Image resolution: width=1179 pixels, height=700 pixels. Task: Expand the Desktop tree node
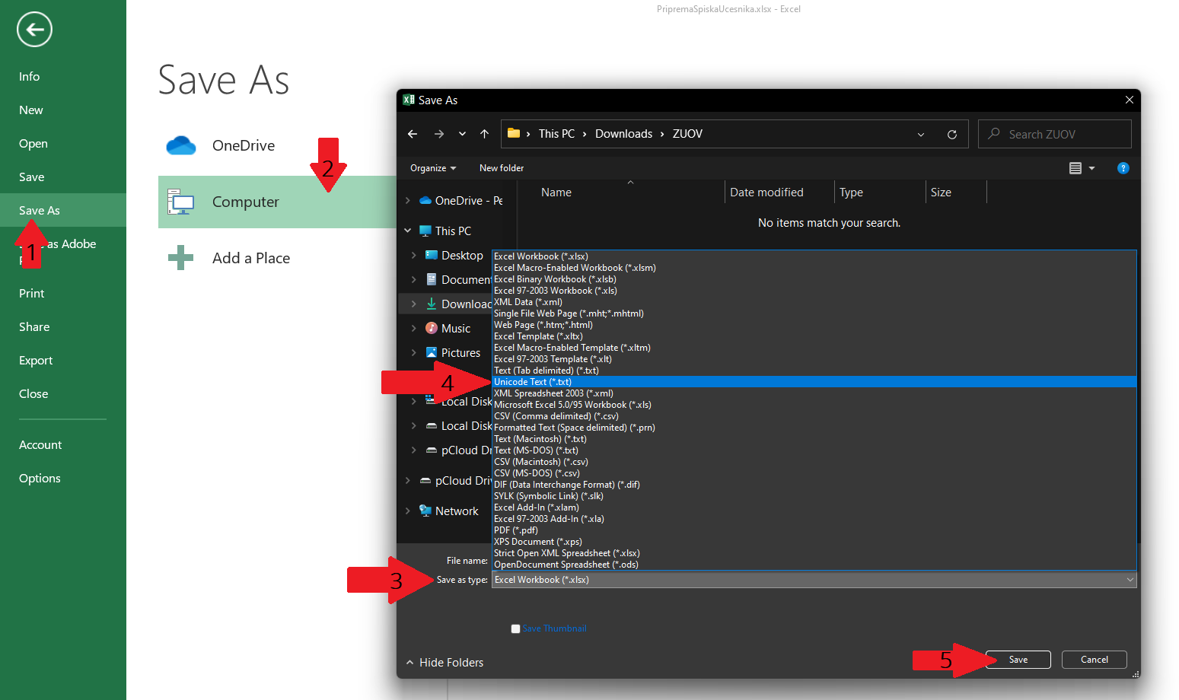click(x=414, y=255)
